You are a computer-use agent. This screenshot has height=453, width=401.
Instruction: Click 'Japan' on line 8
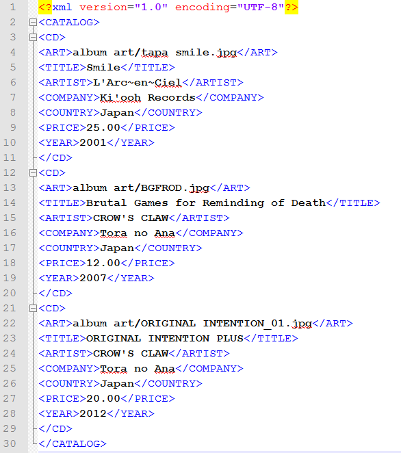[117, 113]
